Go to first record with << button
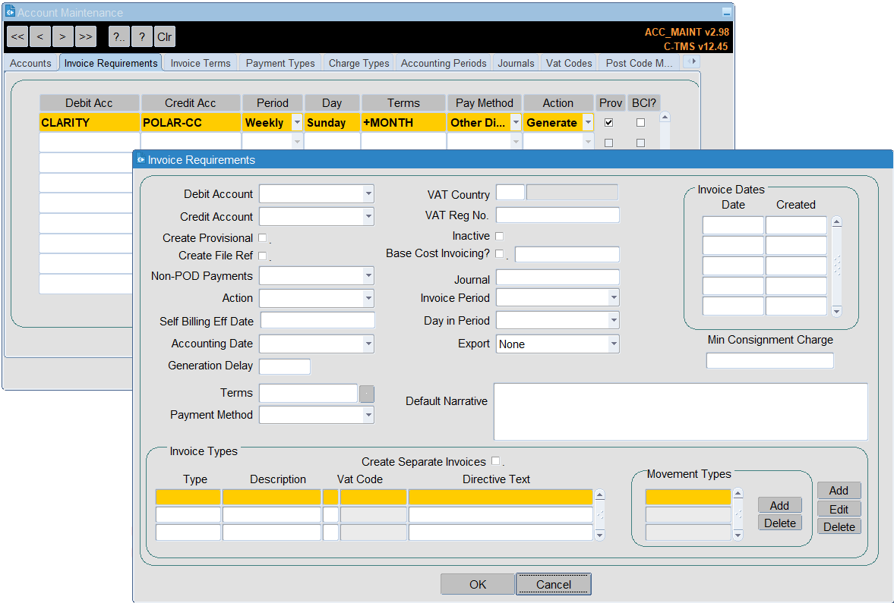This screenshot has height=603, width=894. click(x=17, y=36)
